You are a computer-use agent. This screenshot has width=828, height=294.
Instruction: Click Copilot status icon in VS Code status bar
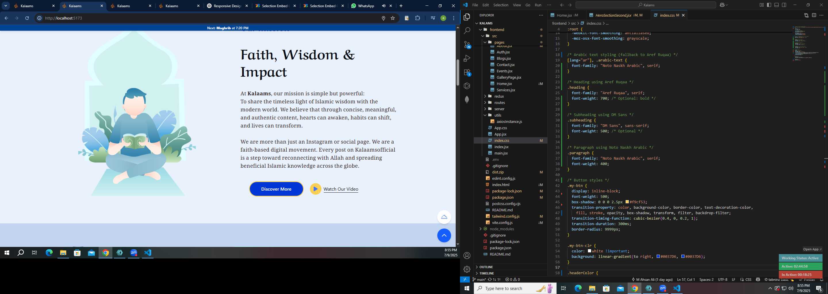[758, 279]
